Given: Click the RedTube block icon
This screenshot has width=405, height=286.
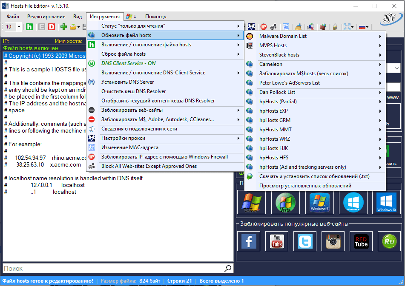Looking at the screenshot, I should [361, 241].
